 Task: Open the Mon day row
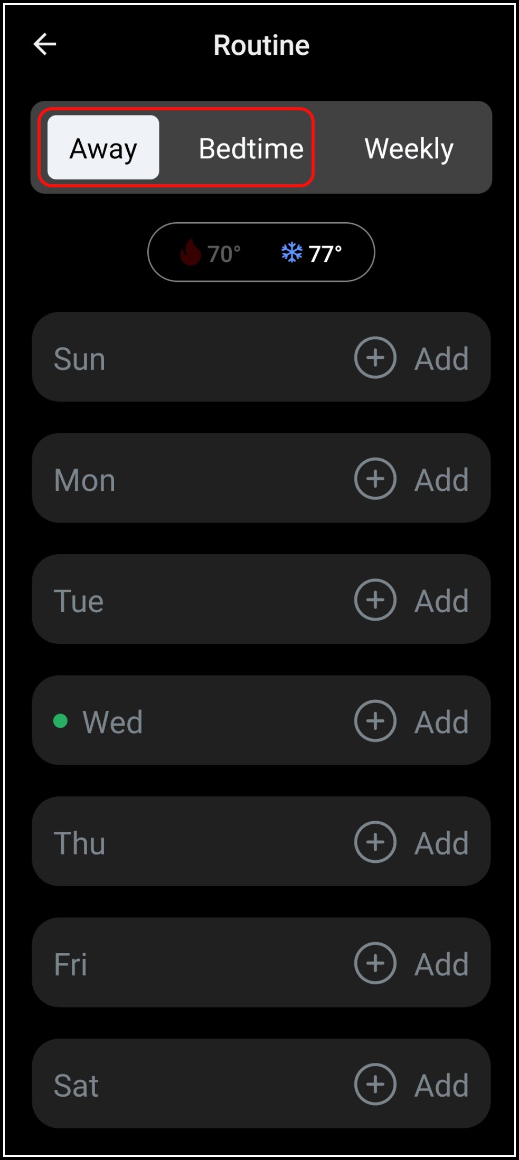click(x=261, y=478)
